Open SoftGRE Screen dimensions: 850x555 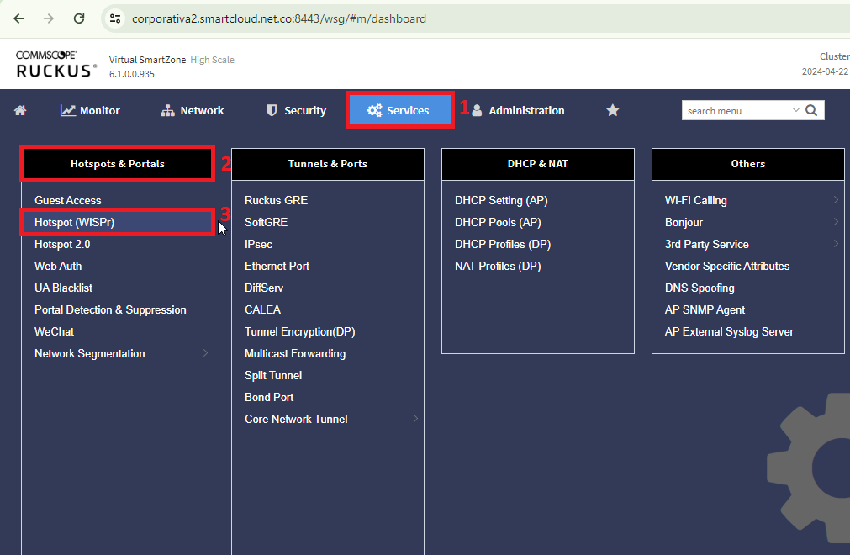[267, 222]
